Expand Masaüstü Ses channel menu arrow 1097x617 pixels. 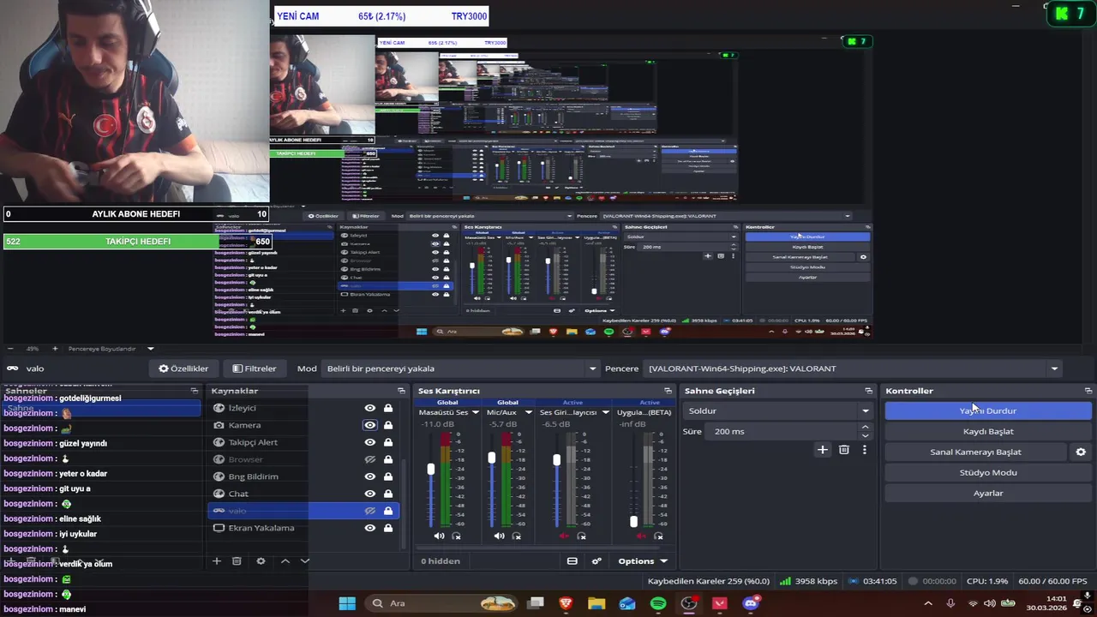tap(475, 412)
